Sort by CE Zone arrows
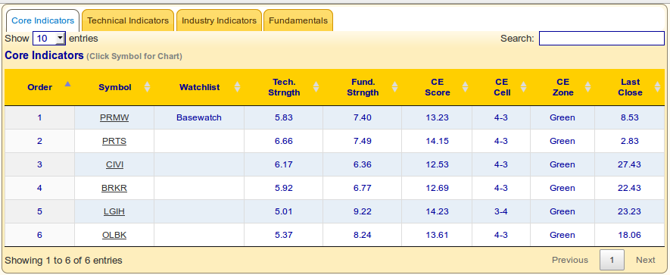This screenshot has width=670, height=275. click(588, 87)
